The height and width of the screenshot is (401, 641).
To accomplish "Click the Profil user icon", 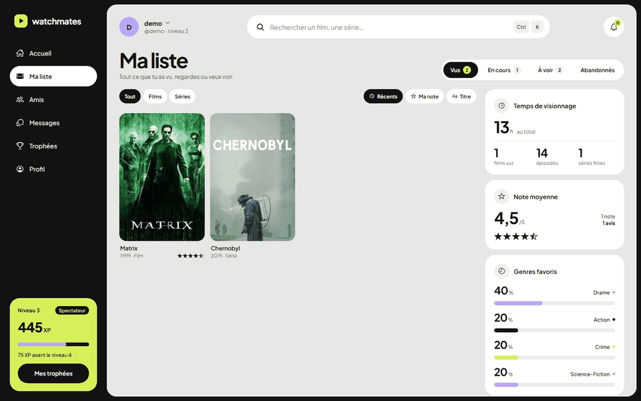I will 19,169.
